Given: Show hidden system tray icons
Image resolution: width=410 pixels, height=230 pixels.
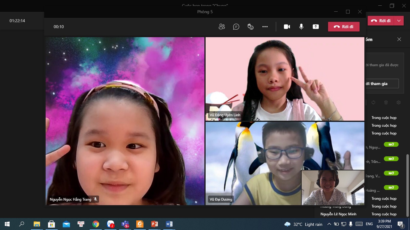Looking at the screenshot, I should (x=329, y=224).
